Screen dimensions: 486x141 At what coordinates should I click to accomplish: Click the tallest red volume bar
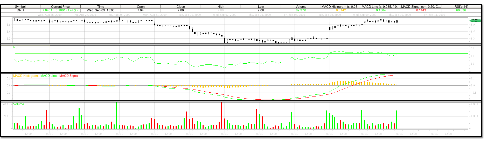(222, 116)
